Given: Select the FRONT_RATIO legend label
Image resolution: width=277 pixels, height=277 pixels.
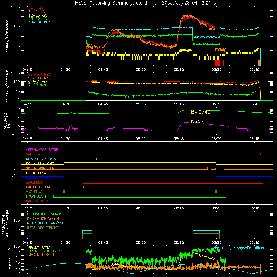Looking at the screenshot, I should (39, 248).
